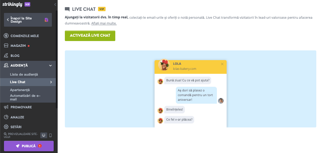Click Activează Live Chat button
321x153 pixels.
(x=90, y=36)
